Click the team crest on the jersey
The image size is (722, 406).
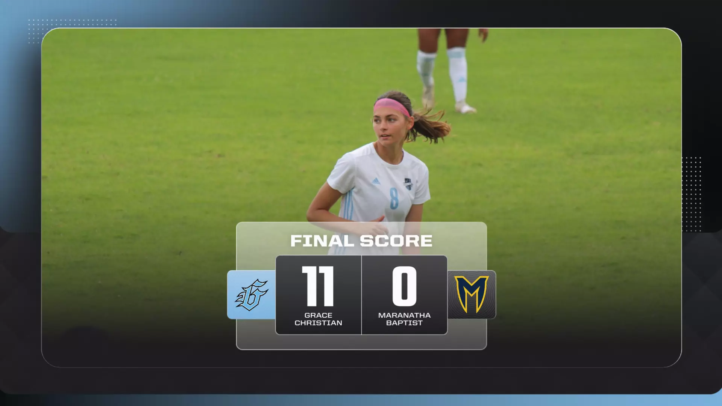408,184
